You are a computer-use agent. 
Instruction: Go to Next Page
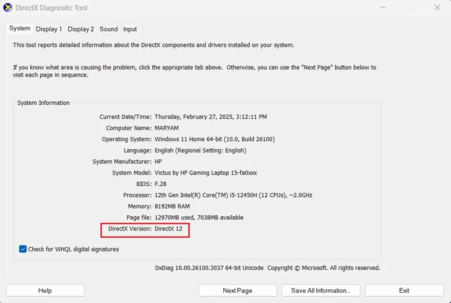[237, 291]
